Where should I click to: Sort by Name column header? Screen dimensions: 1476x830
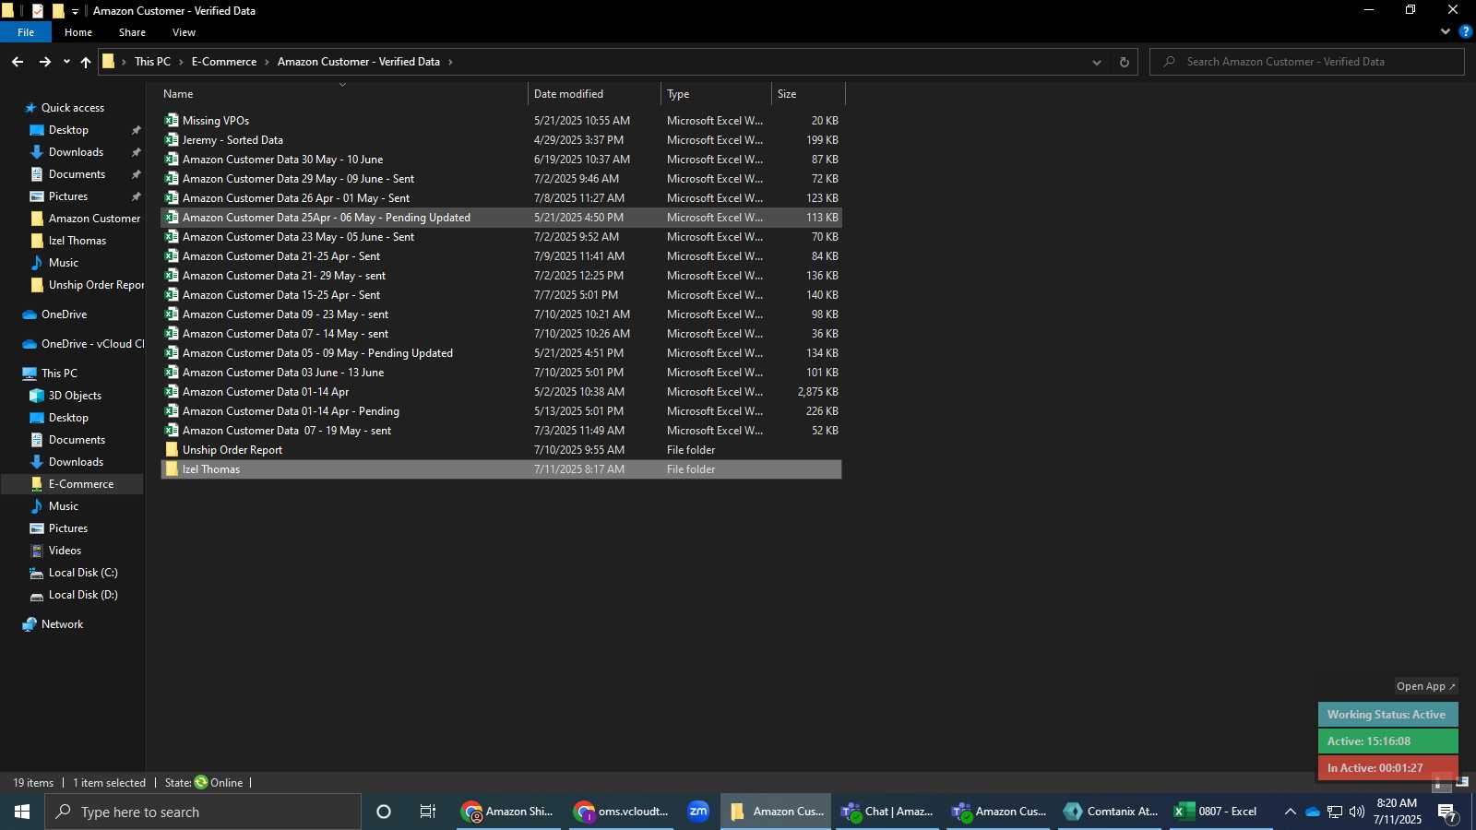tap(343, 94)
